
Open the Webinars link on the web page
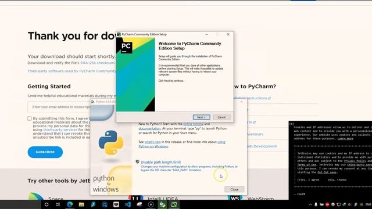coord(255,134)
